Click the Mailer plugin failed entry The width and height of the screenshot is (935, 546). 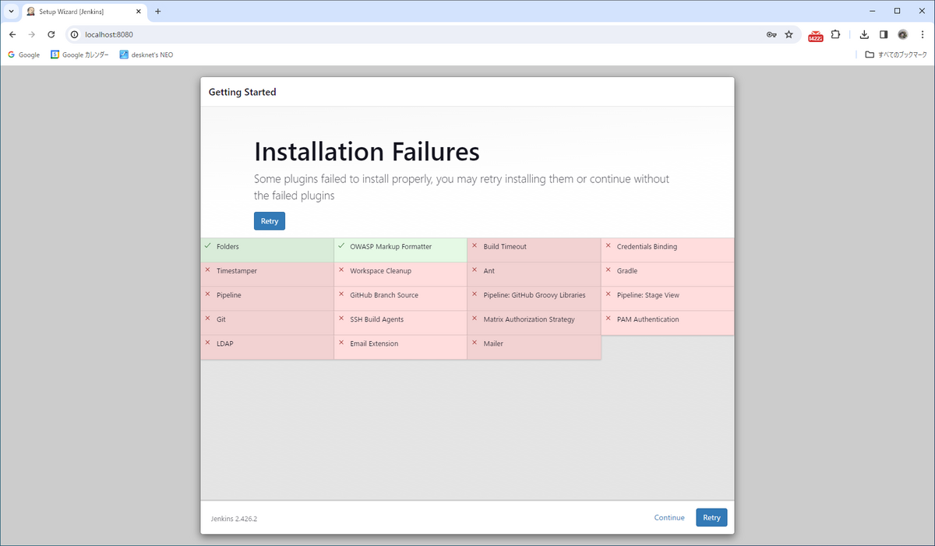click(x=535, y=347)
